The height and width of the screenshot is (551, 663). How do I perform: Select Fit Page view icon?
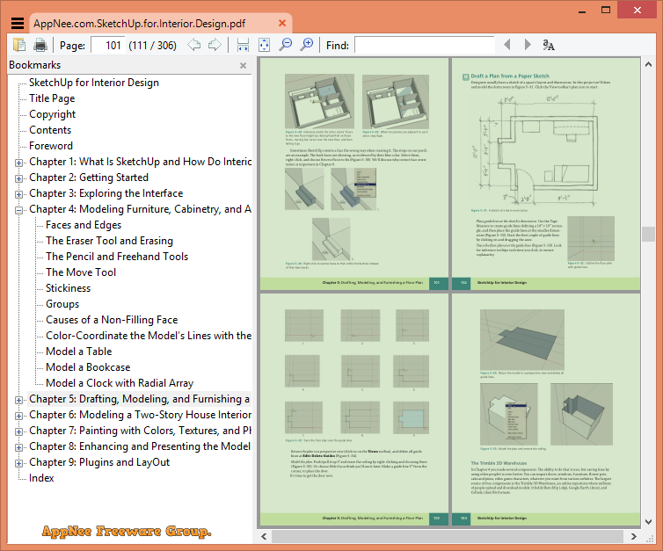(265, 45)
